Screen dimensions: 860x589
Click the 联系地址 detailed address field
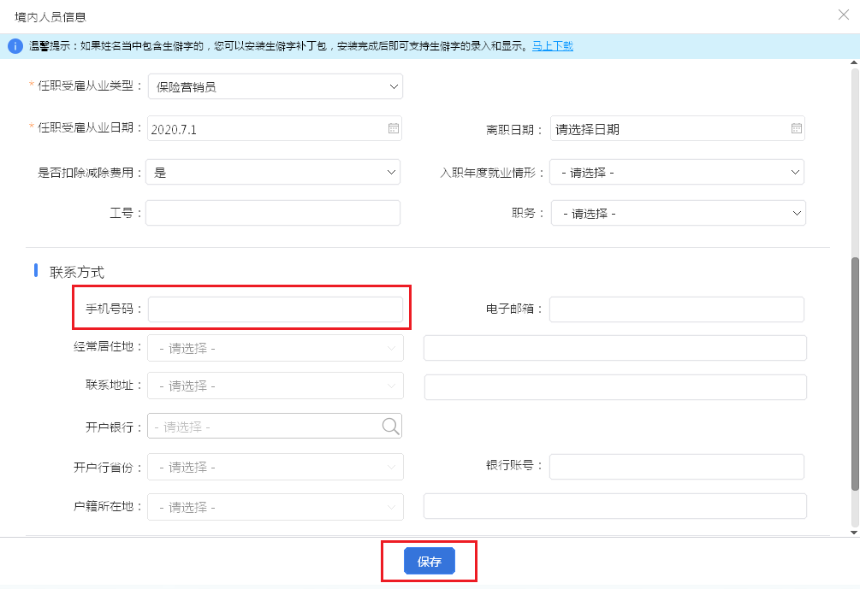click(x=615, y=387)
